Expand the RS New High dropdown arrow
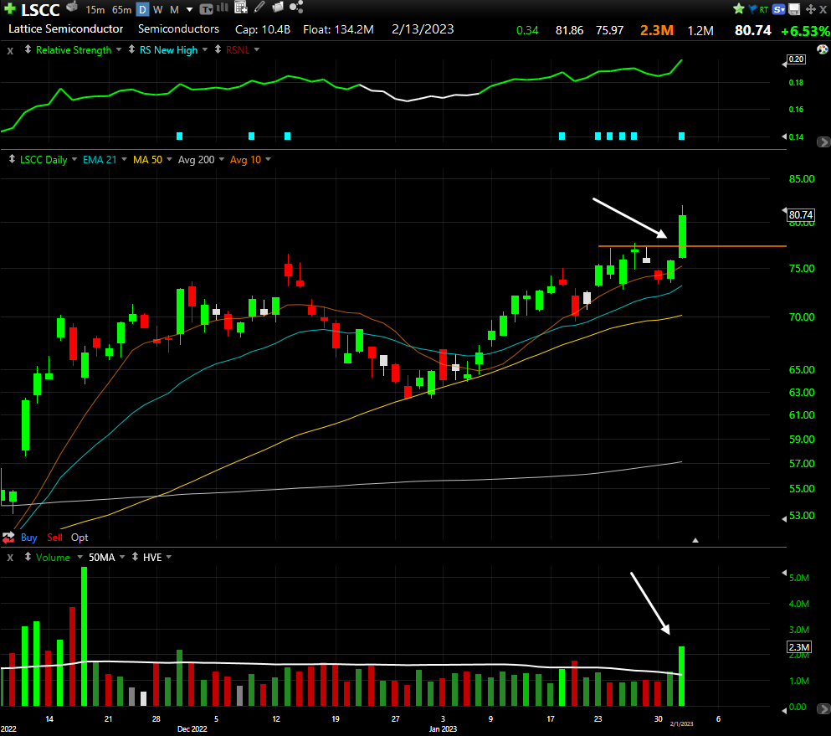 (x=205, y=50)
